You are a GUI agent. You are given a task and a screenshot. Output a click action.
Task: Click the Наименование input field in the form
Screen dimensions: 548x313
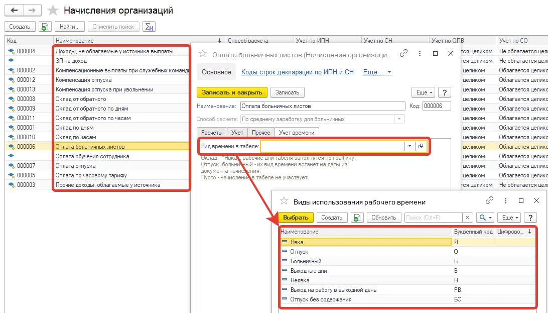pyautogui.click(x=323, y=106)
